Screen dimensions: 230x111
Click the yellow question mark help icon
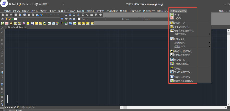click(x=62, y=23)
